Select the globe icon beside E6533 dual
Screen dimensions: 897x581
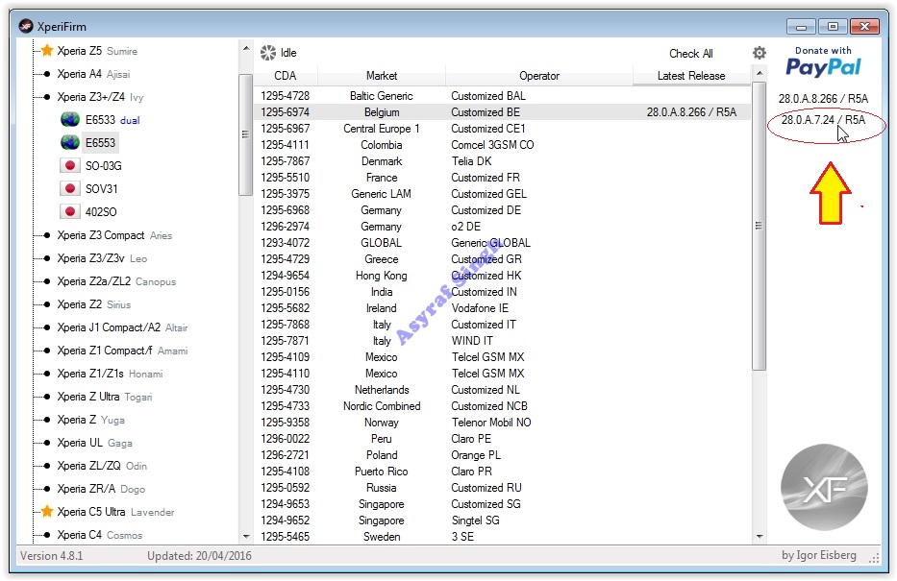[x=70, y=119]
